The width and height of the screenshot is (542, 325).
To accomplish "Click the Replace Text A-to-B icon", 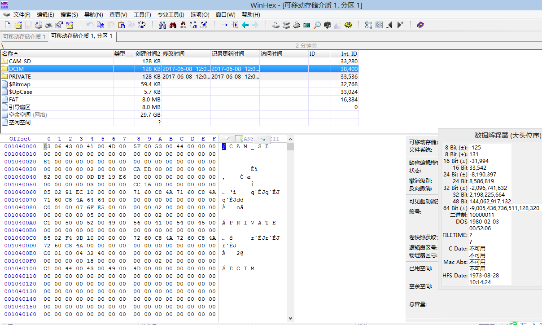I will tap(193, 25).
